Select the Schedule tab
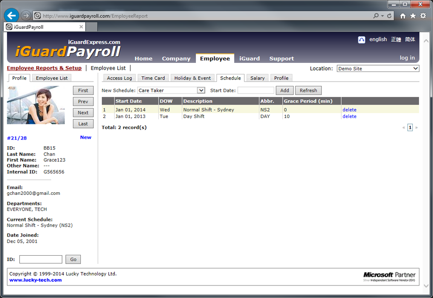The image size is (433, 298). tap(230, 78)
